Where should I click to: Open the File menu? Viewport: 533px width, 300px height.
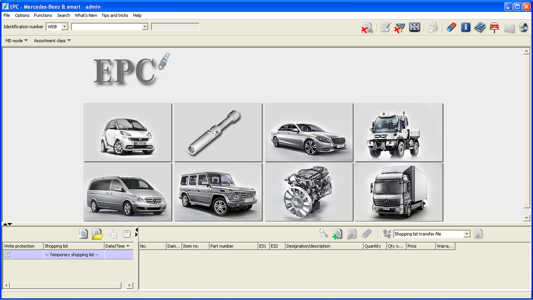click(x=7, y=15)
